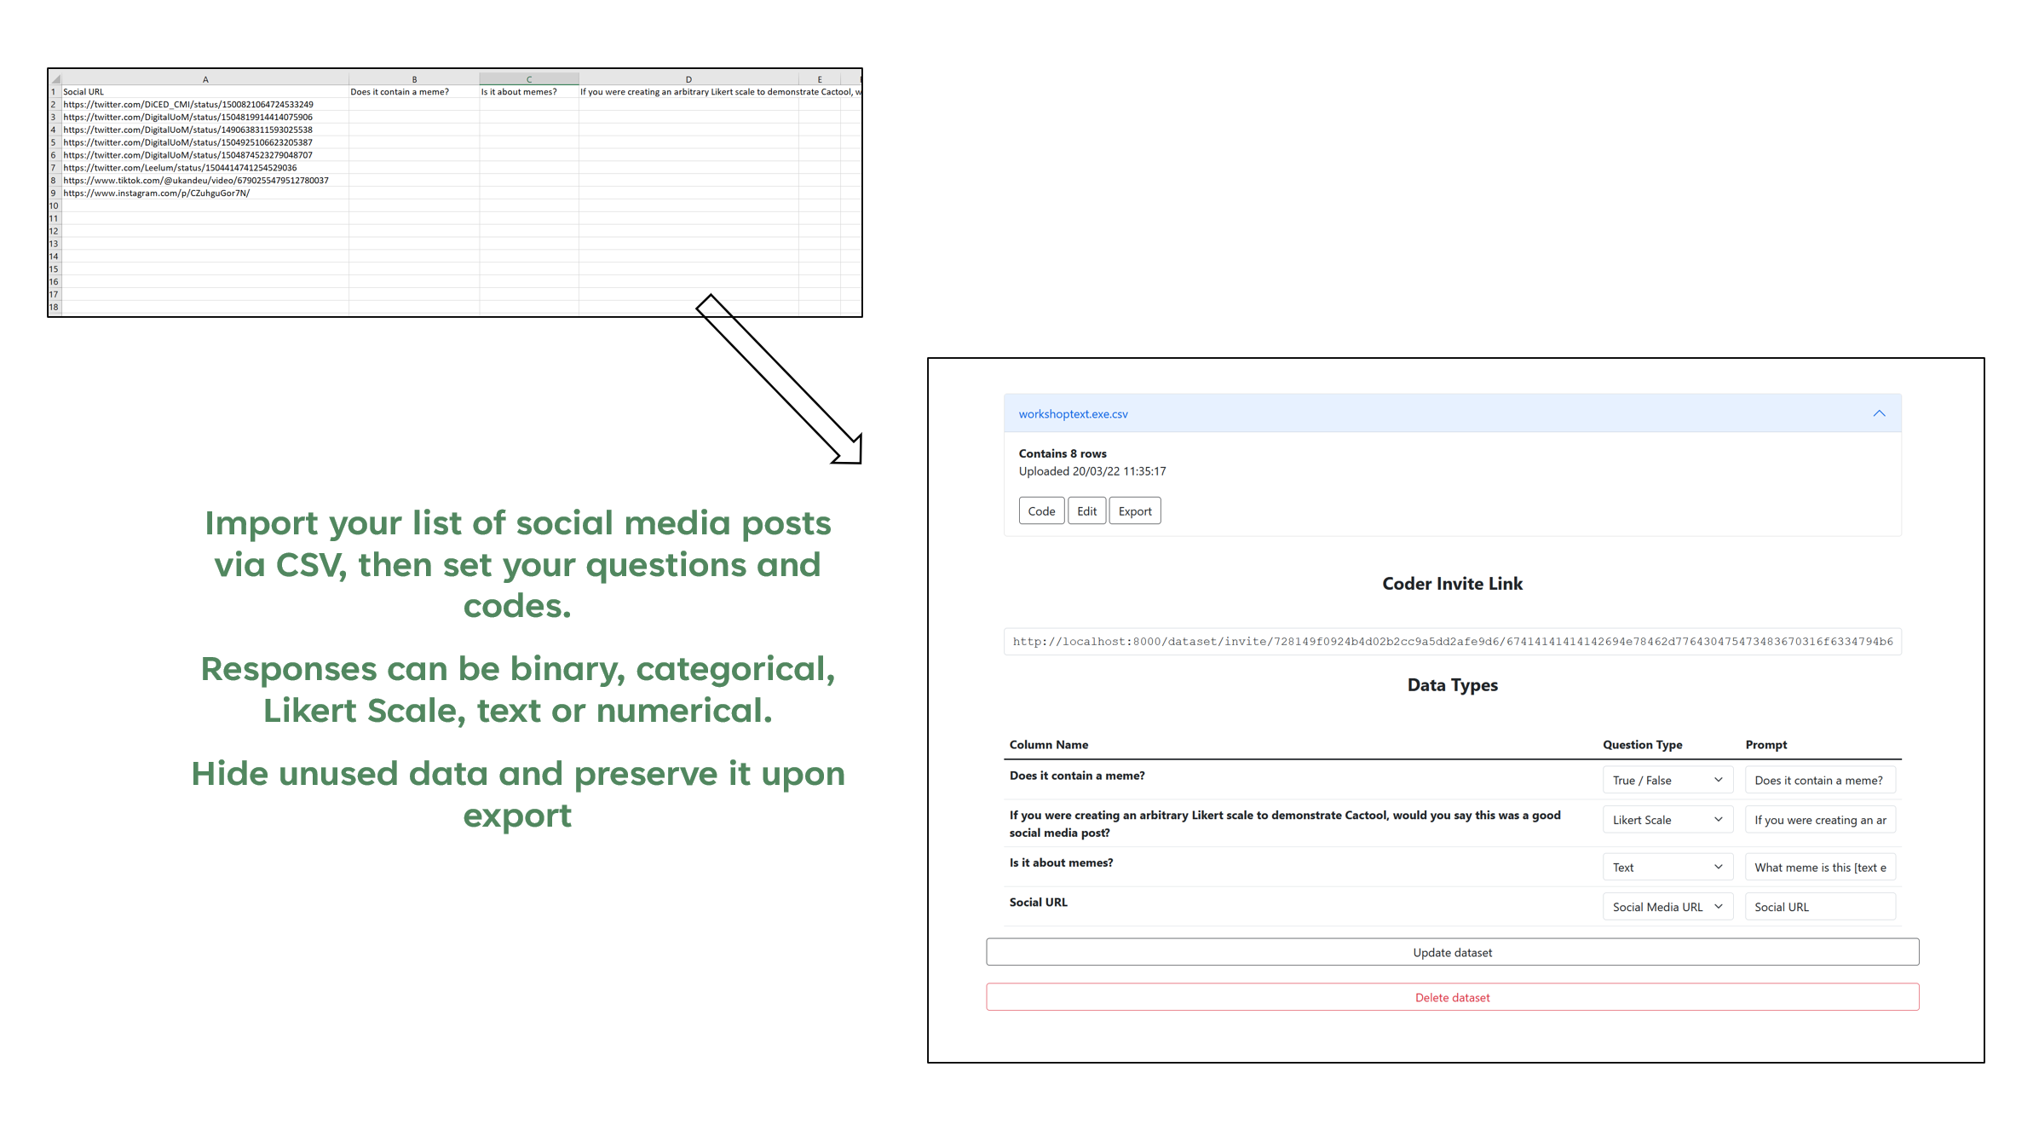Click Update dataset
The width and height of the screenshot is (2039, 1142).
1452,952
